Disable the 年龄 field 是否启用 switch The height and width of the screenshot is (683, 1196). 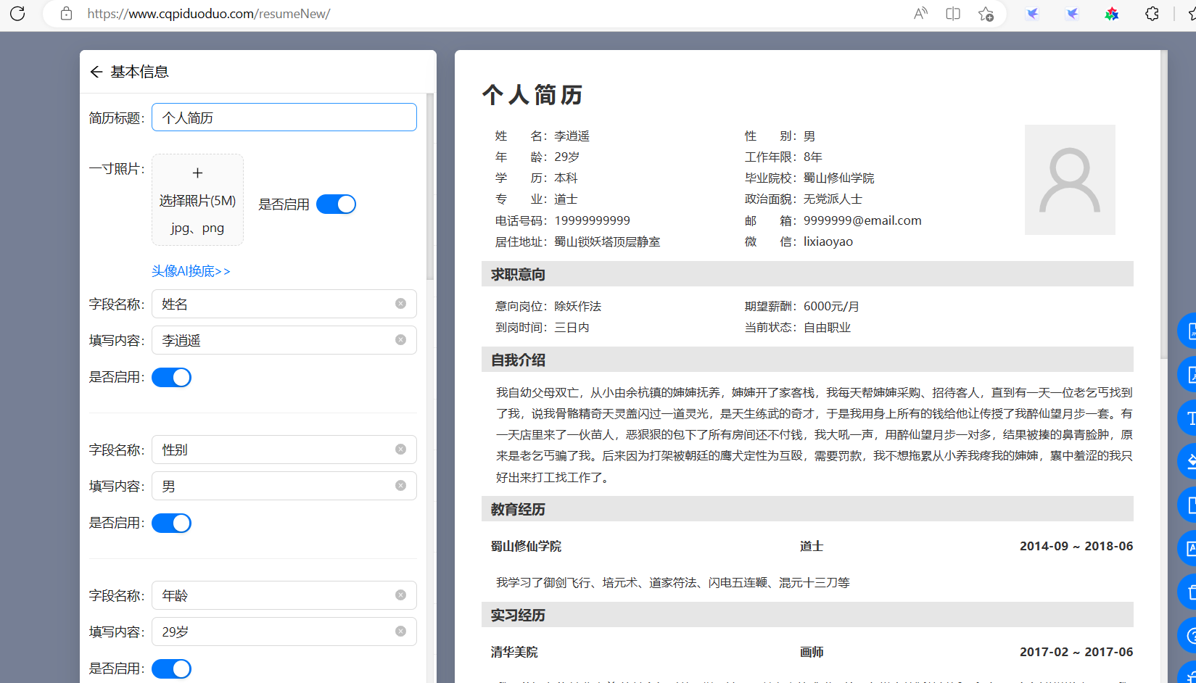point(171,668)
